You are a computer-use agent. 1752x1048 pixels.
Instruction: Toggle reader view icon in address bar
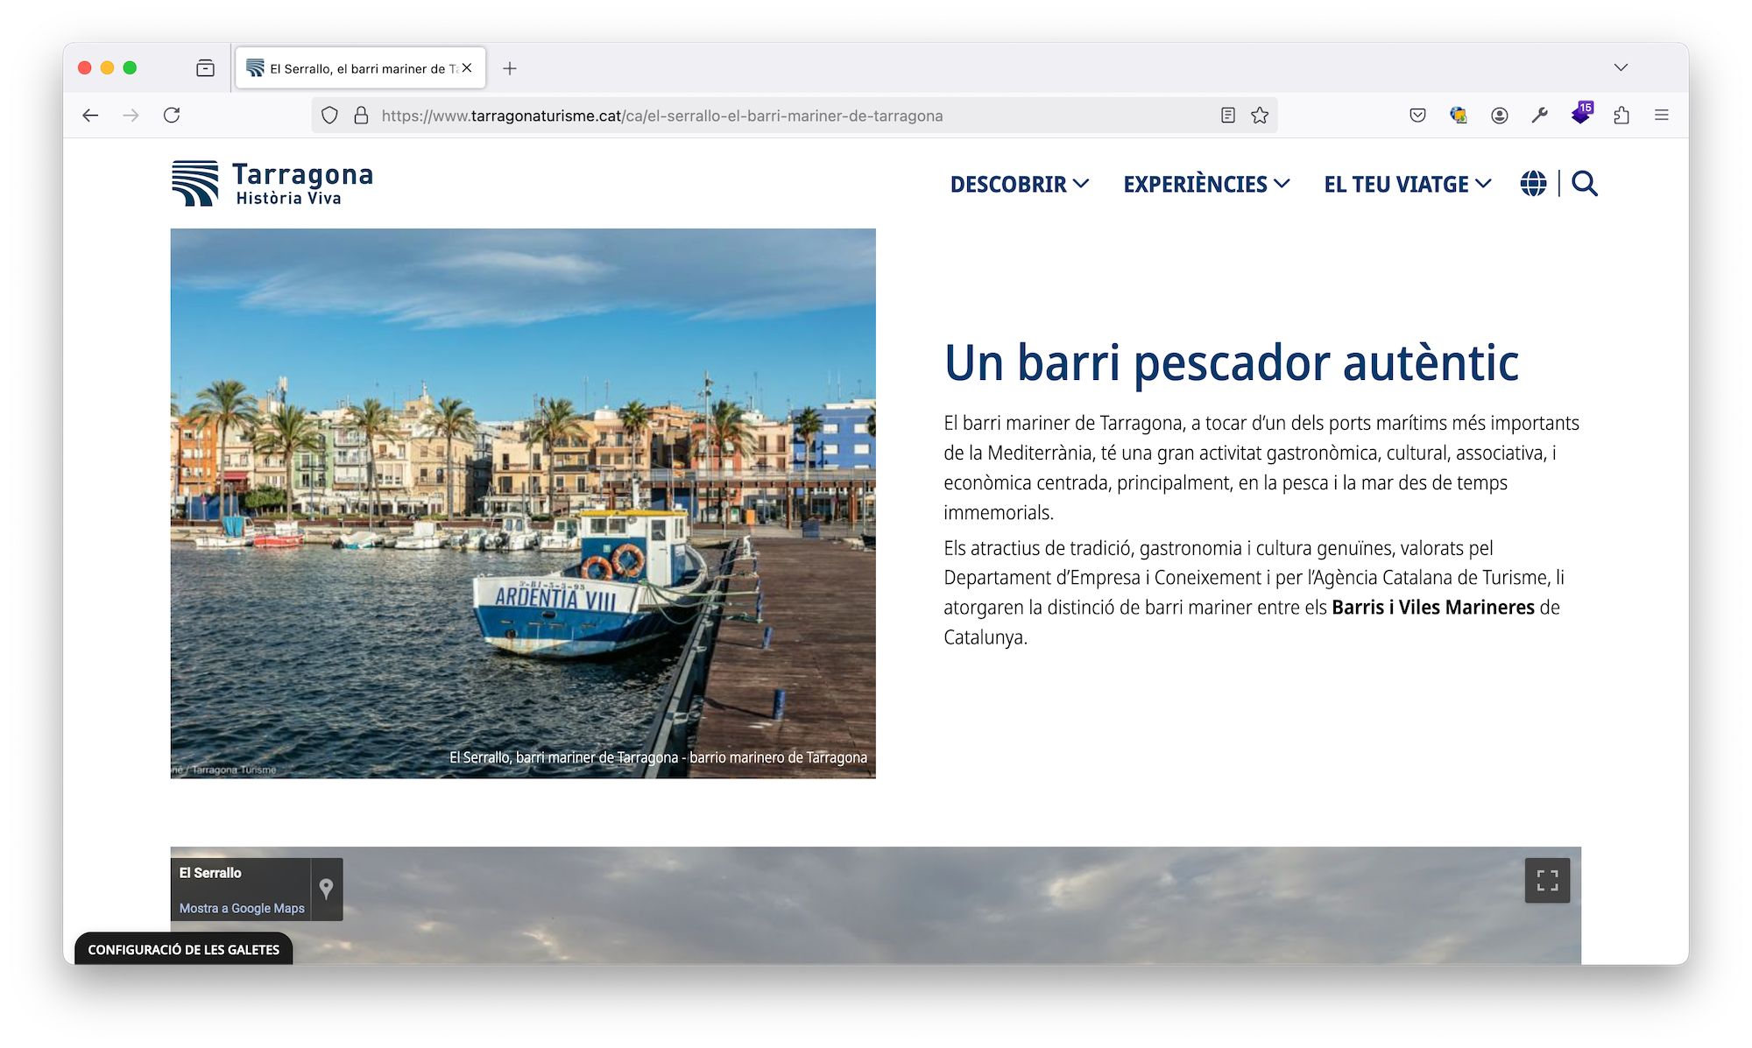tap(1228, 116)
